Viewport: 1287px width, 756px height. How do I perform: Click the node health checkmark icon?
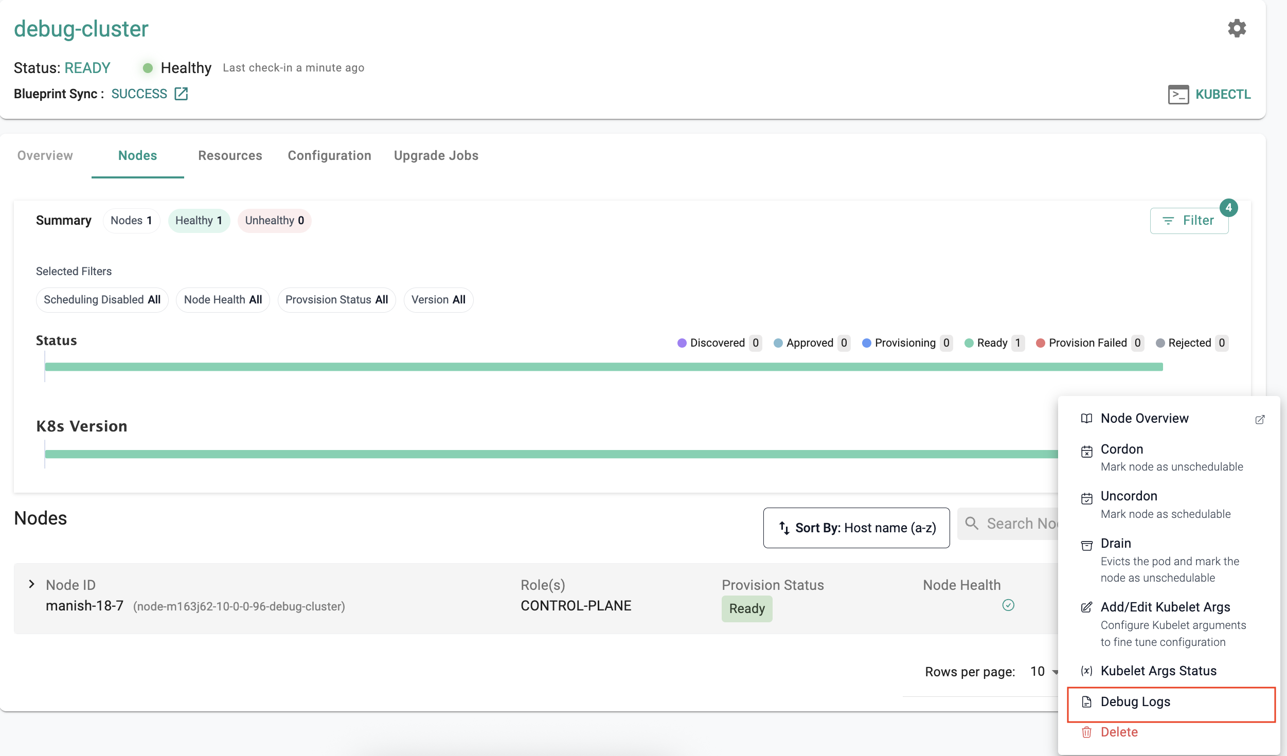[x=1008, y=605]
